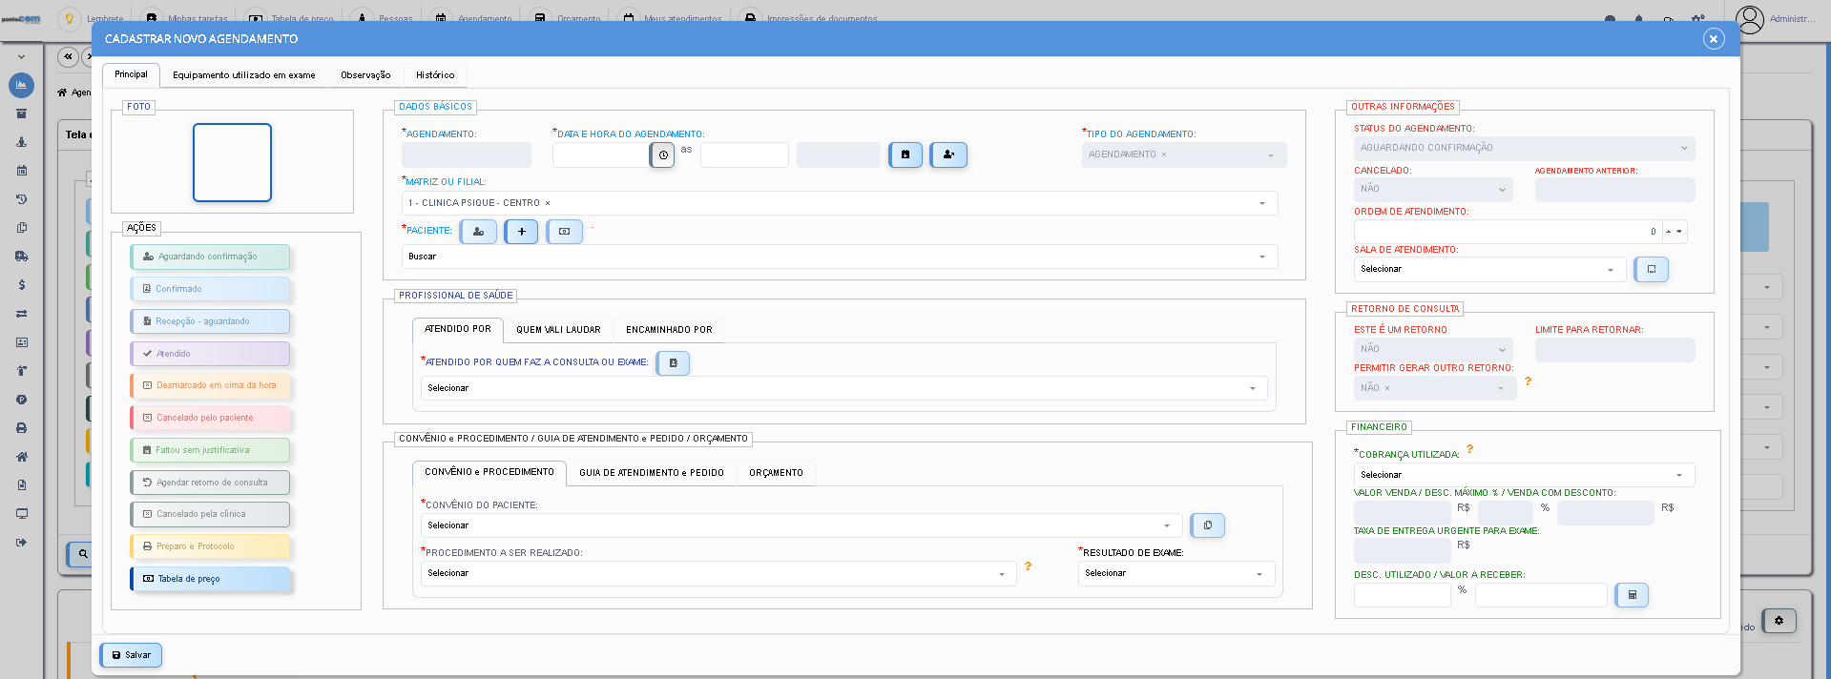Screen dimensions: 1831x679
Task: Select the Encaminhado Por tab
Action: coord(669,330)
